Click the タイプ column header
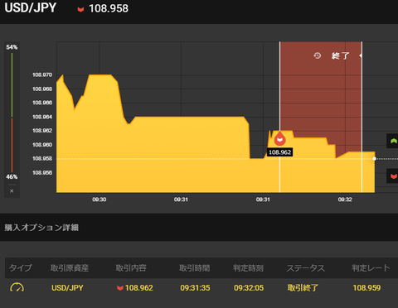The width and height of the screenshot is (398, 308). (21, 267)
